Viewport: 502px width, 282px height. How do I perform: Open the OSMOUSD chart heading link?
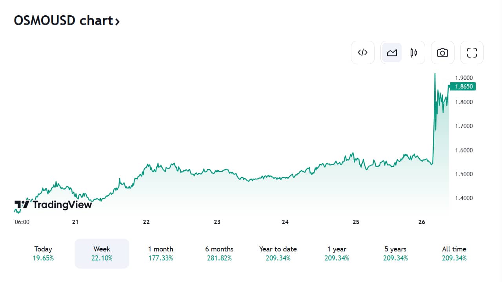pos(67,20)
